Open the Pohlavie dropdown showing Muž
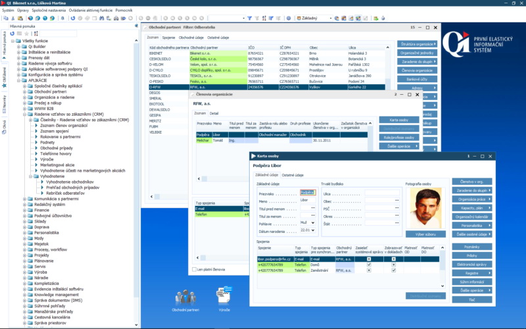Image resolution: width=526 pixels, height=329 pixels. [313, 223]
